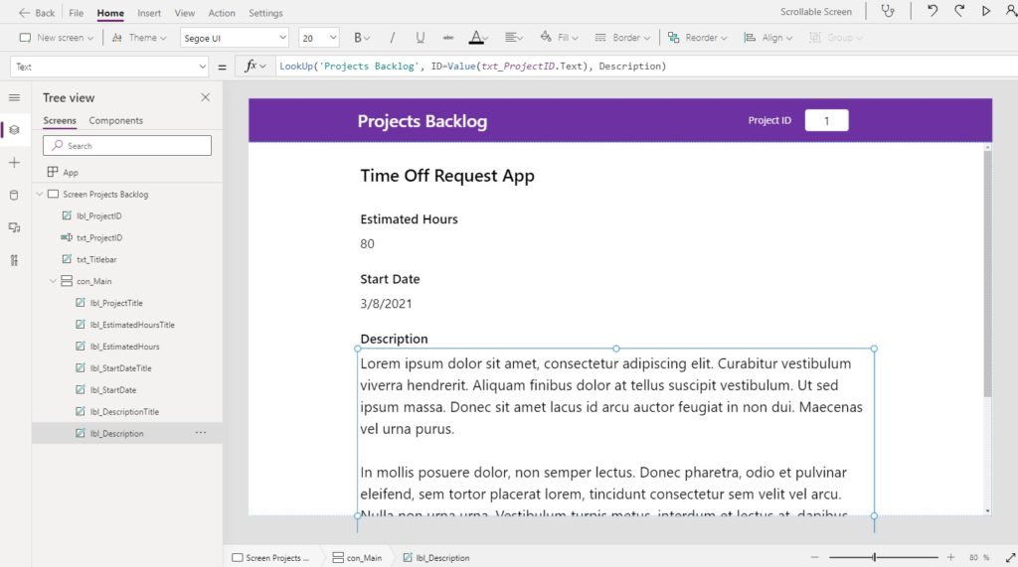Go Back to previous page
This screenshot has width=1018, height=567.
click(37, 12)
